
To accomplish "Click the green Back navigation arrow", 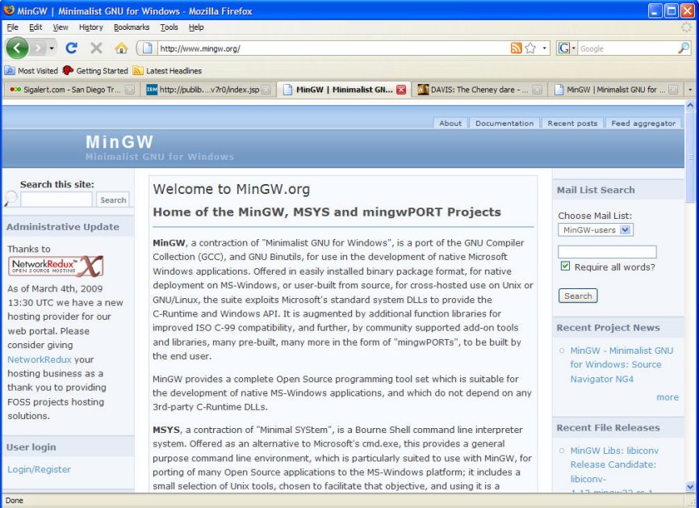I will (x=18, y=48).
